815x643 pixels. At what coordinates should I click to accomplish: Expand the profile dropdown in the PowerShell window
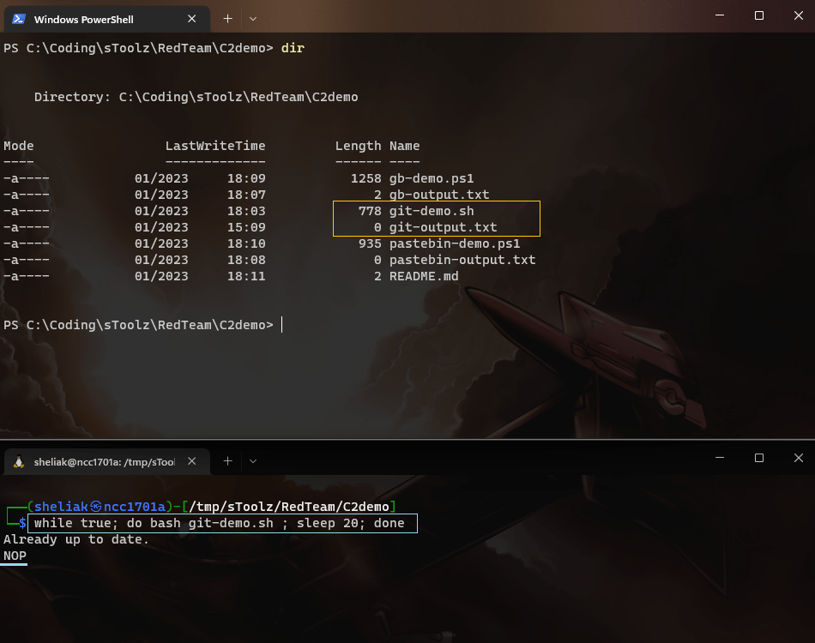pyautogui.click(x=253, y=18)
